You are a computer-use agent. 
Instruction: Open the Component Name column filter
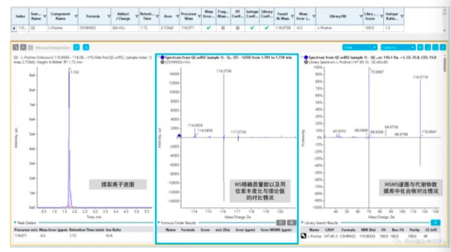[76, 16]
